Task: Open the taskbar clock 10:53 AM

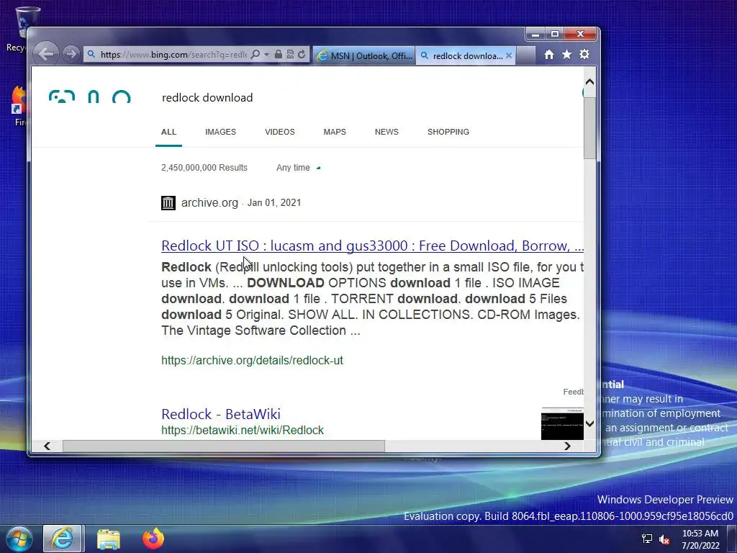Action: (x=700, y=539)
